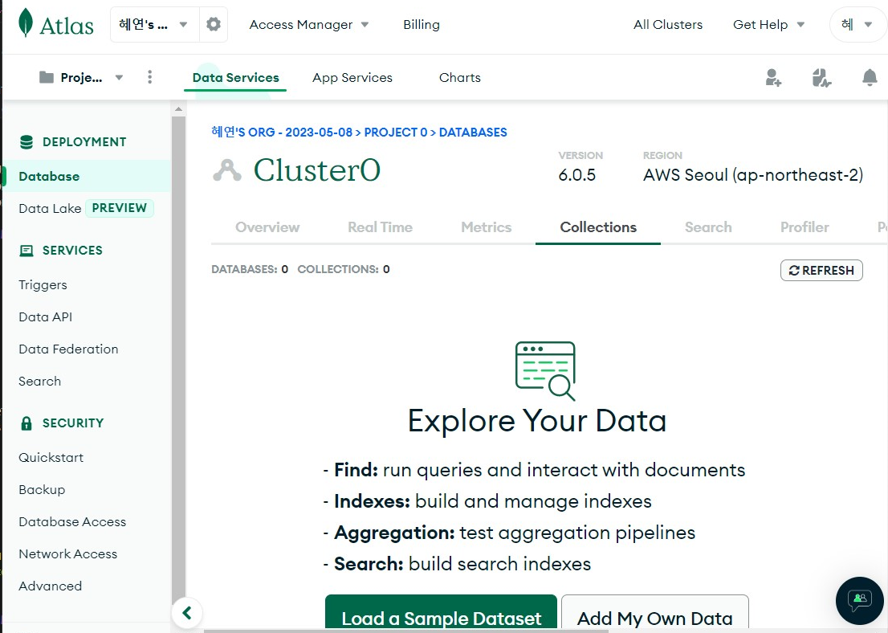Open Backup in the sidebar
Viewport: 888px width, 633px height.
42,490
